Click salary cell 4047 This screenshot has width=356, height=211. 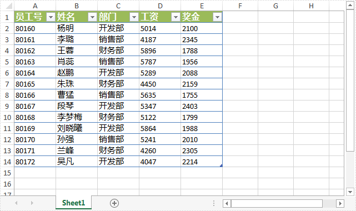160,162
